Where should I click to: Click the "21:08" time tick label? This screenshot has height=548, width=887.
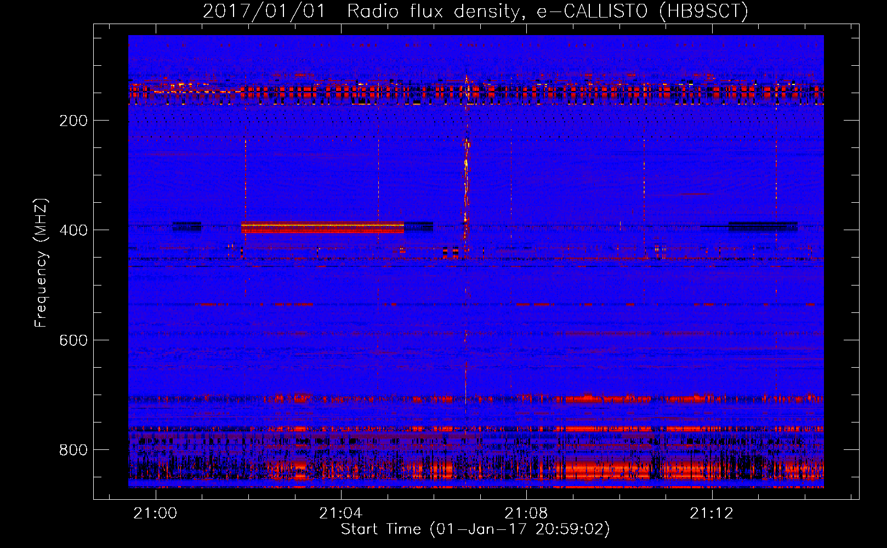point(526,513)
